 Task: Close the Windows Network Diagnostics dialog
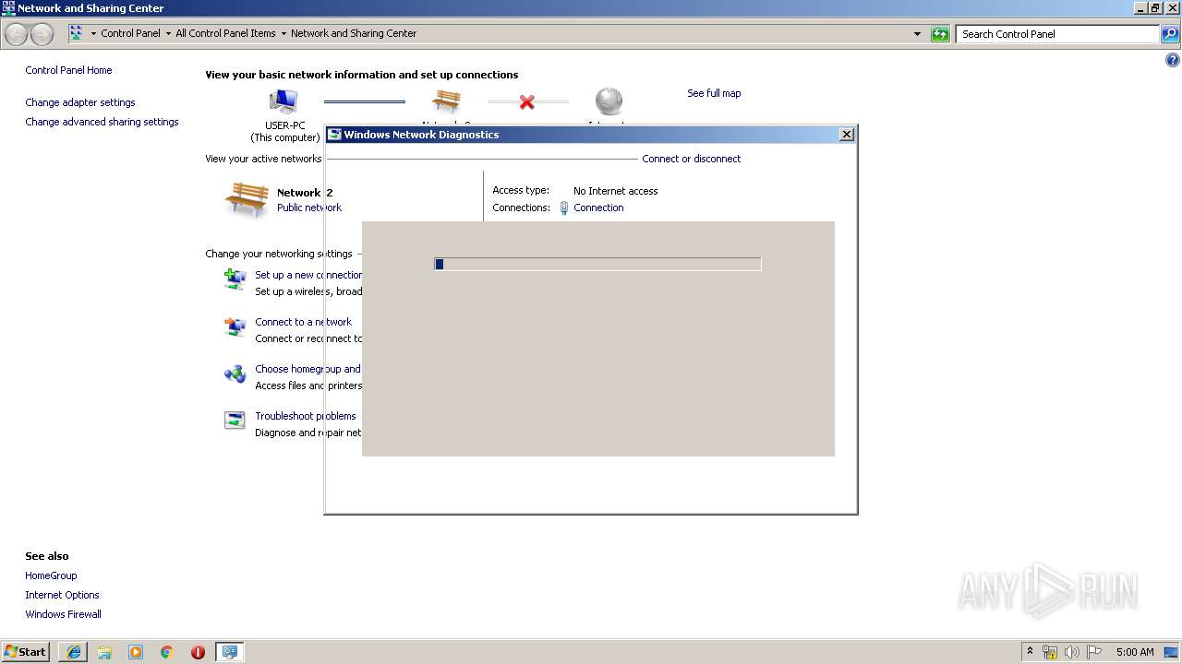click(846, 135)
